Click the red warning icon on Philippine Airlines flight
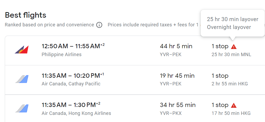 [233, 47]
